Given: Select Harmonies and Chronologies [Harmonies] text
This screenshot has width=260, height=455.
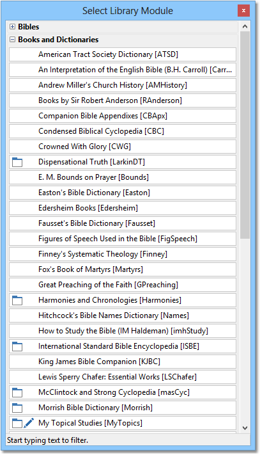Looking at the screenshot, I should pos(110,300).
